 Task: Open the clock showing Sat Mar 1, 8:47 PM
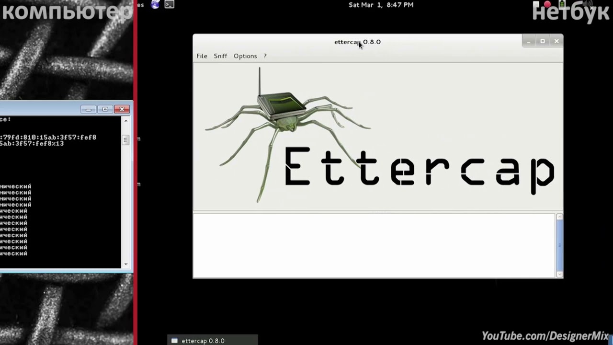point(381,5)
